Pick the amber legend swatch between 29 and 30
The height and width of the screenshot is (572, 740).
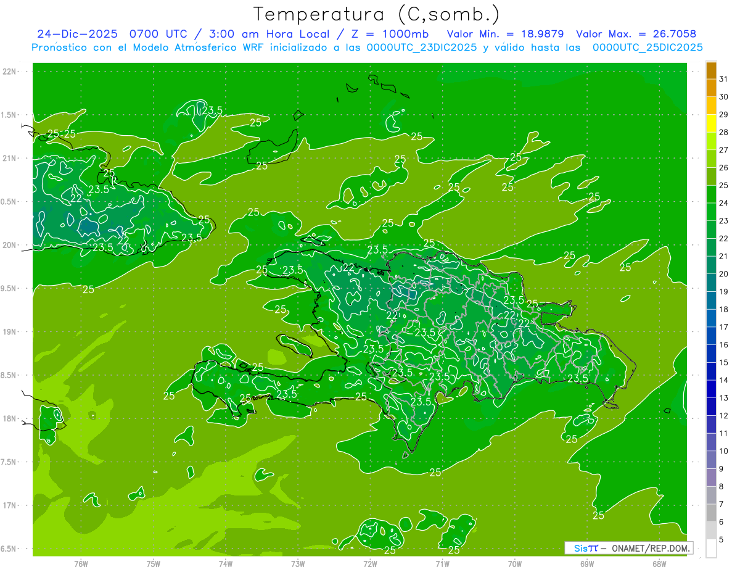[711, 106]
